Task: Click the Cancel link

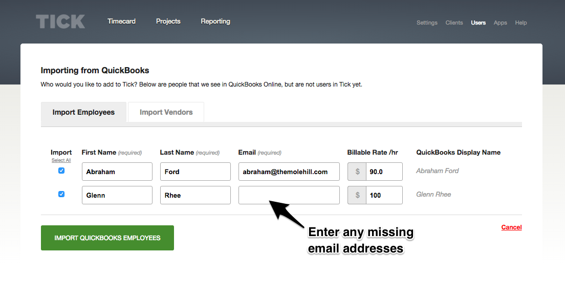Action: 511,227
